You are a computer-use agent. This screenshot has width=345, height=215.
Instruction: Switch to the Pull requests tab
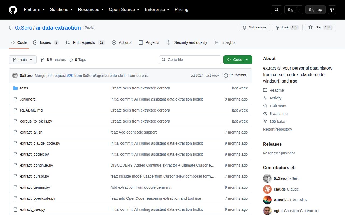click(x=85, y=42)
